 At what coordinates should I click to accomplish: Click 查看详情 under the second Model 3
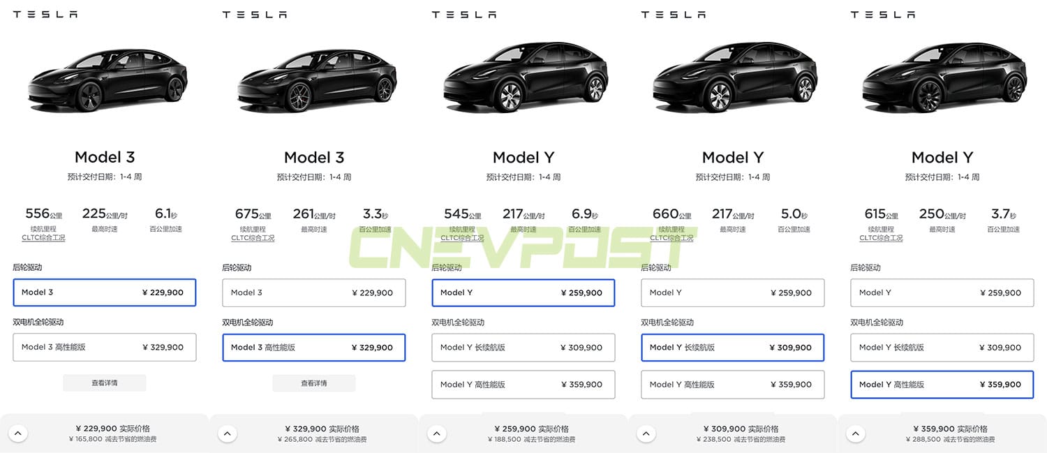[x=314, y=383]
